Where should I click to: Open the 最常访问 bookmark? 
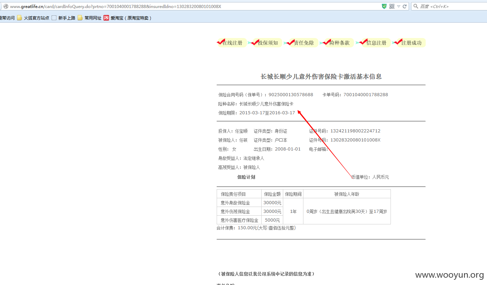[7, 18]
